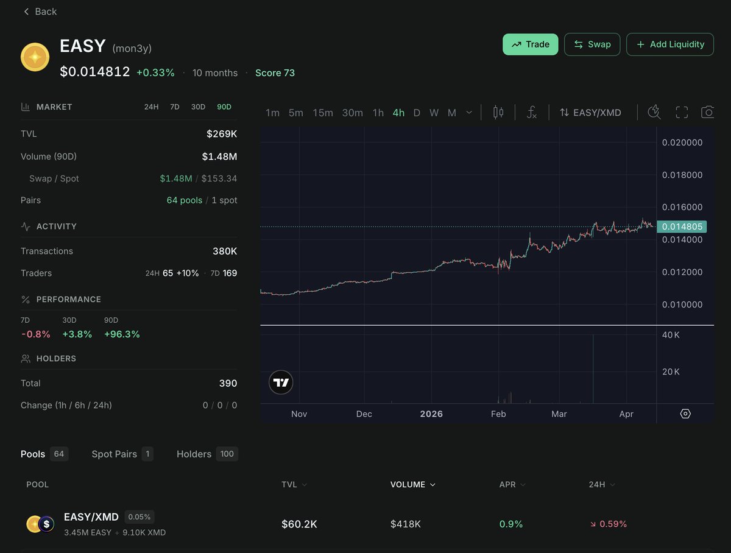Select the 7D market range
The image size is (731, 553).
[175, 107]
